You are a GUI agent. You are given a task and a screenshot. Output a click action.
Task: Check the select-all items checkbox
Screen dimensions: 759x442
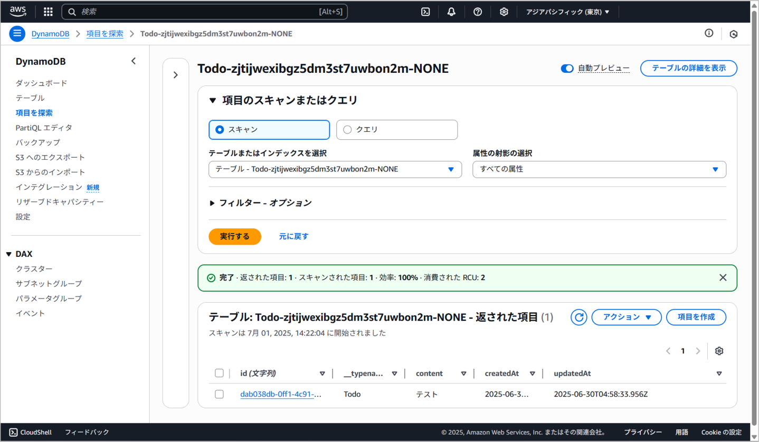pyautogui.click(x=219, y=373)
